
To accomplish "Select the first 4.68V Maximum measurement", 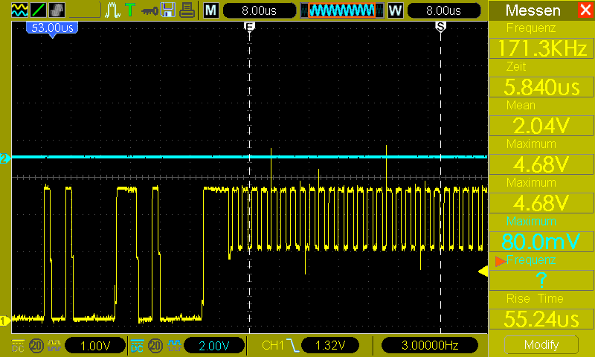I will click(x=541, y=164).
